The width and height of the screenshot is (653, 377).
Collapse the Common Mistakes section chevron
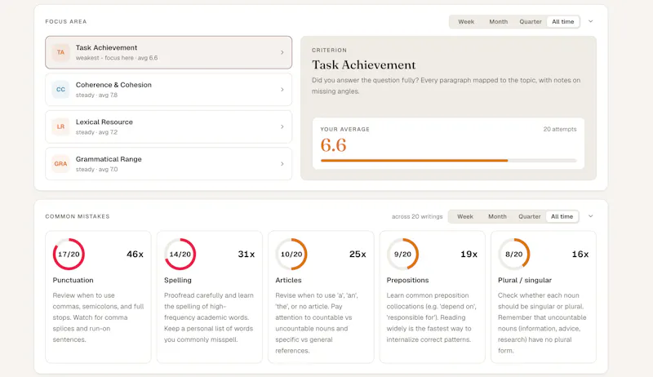coord(590,216)
